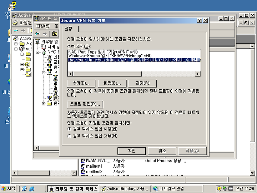Launch Internet Explorer from quick launch
This screenshot has width=257, height=193.
point(32,189)
